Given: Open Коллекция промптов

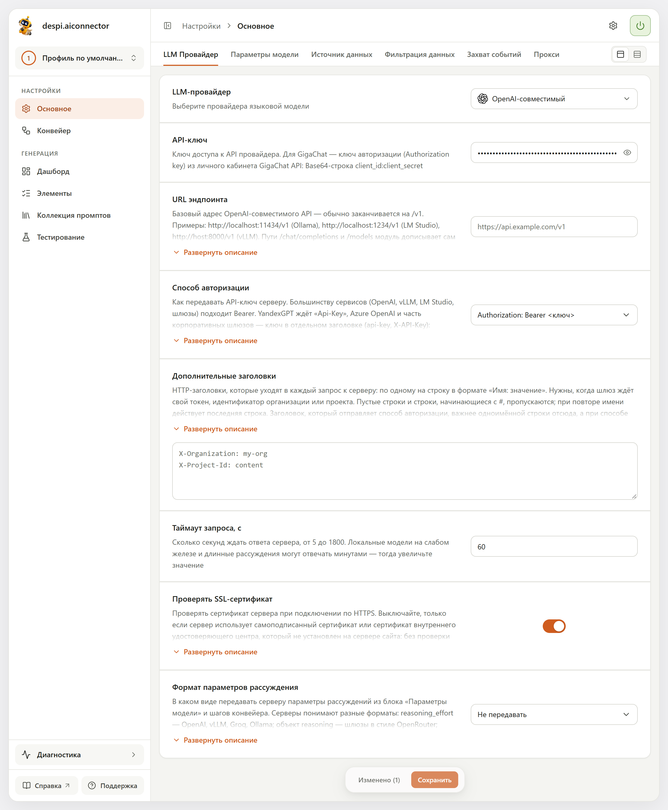Looking at the screenshot, I should point(80,215).
